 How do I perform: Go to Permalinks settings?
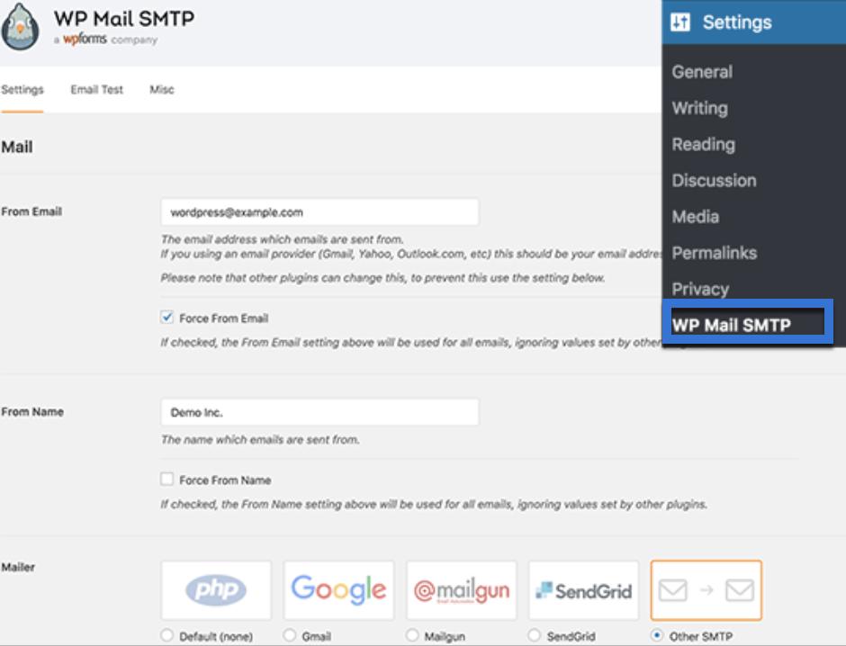tap(715, 253)
